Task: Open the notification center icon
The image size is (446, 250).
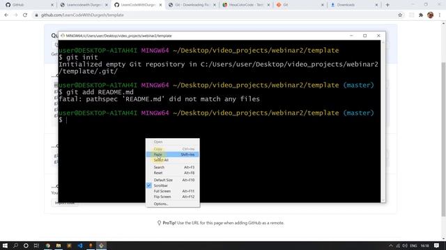Action: click(437, 245)
